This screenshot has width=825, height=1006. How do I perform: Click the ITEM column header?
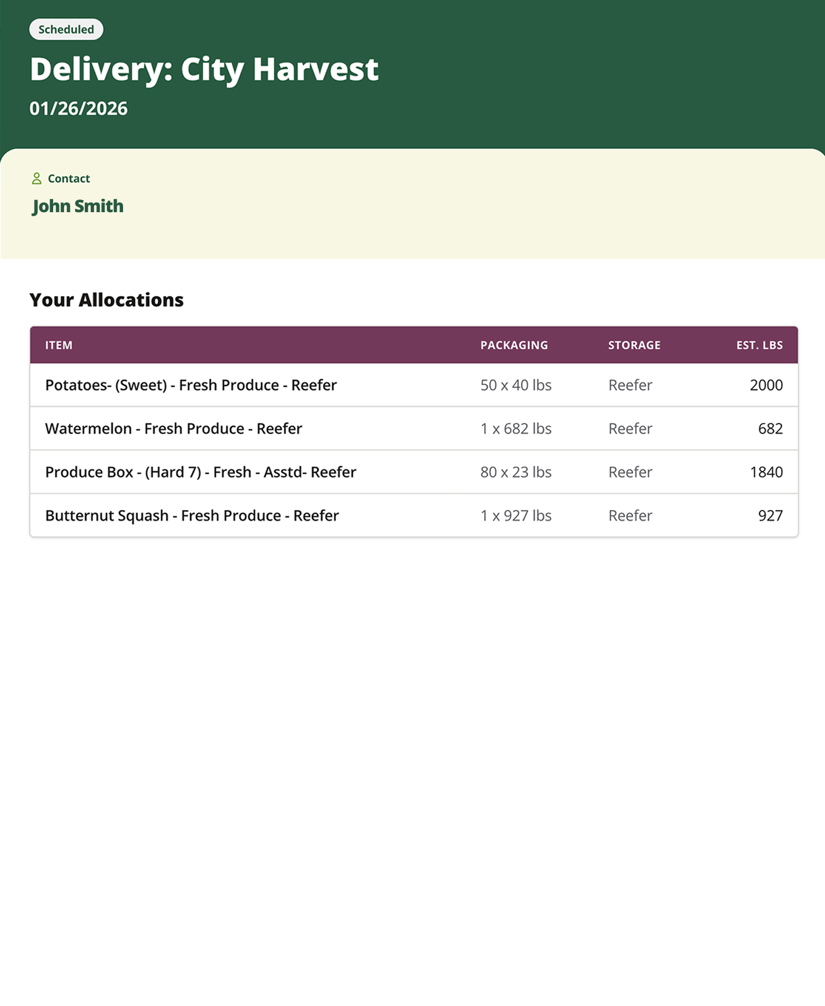[59, 345]
